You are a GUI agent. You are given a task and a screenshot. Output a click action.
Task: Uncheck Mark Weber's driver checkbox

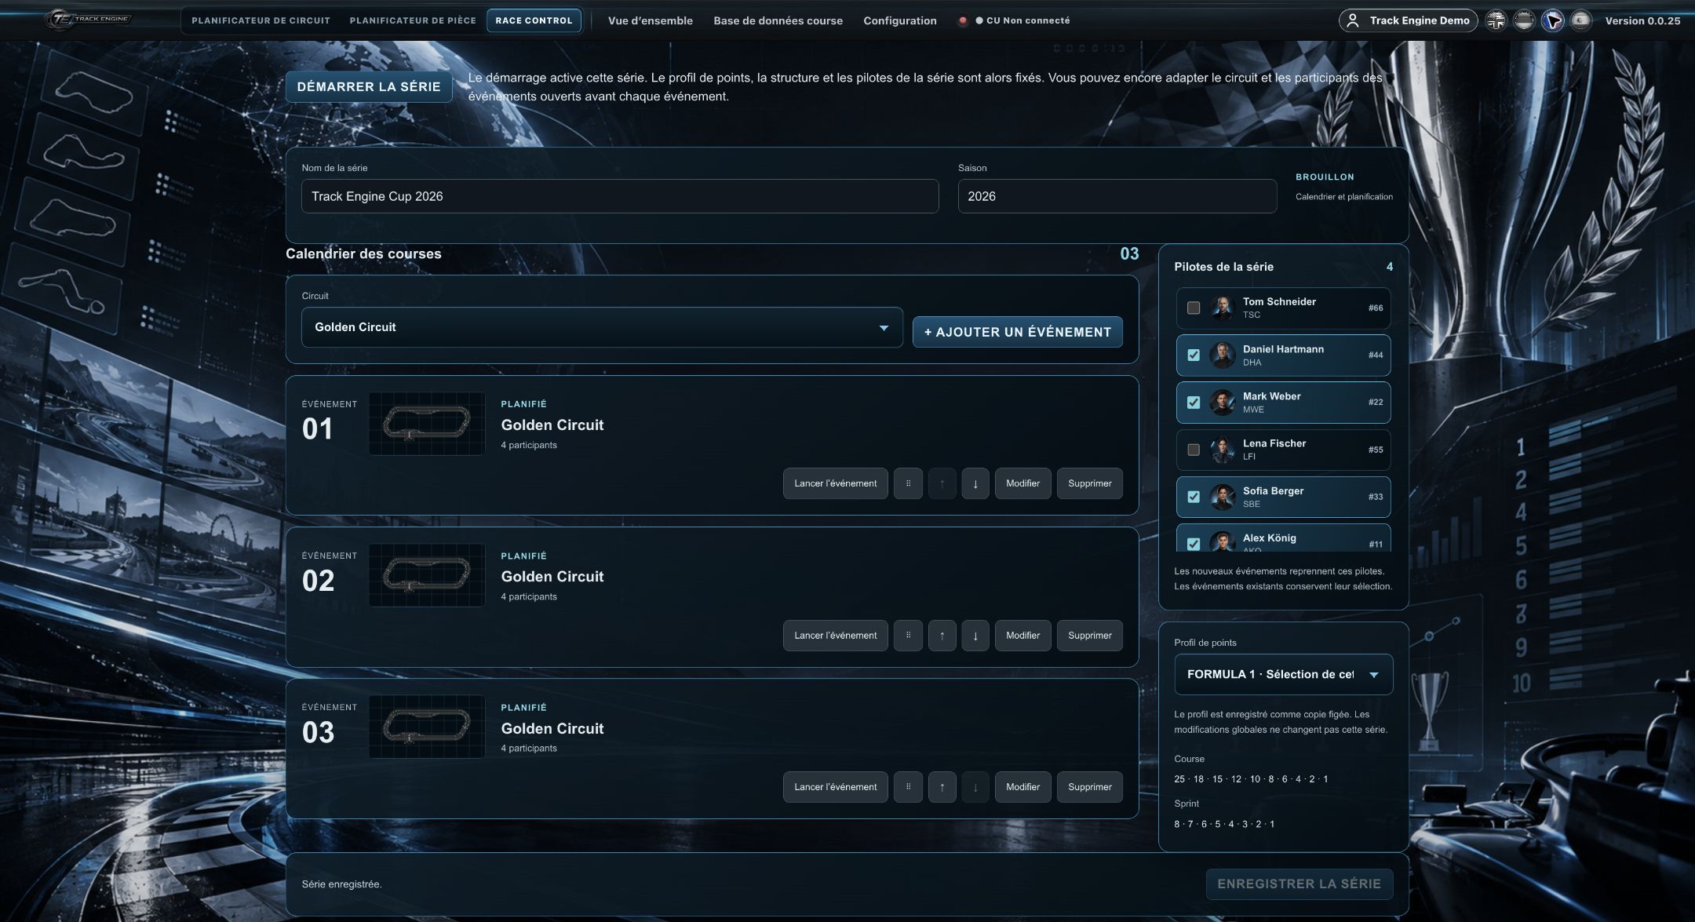[1194, 403]
